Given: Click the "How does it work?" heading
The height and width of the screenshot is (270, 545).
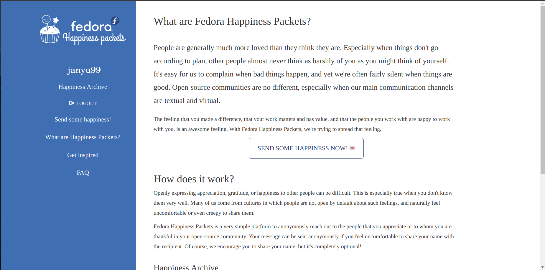Looking at the screenshot, I should click(x=194, y=179).
